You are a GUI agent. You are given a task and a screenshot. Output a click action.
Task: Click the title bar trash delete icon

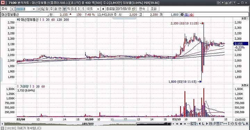[x=226, y=3]
